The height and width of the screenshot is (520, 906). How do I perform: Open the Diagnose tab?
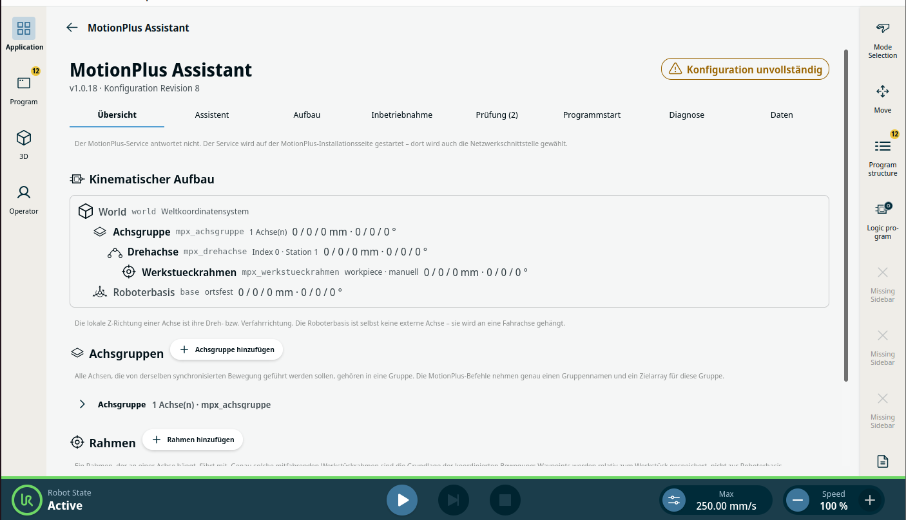[x=687, y=115]
